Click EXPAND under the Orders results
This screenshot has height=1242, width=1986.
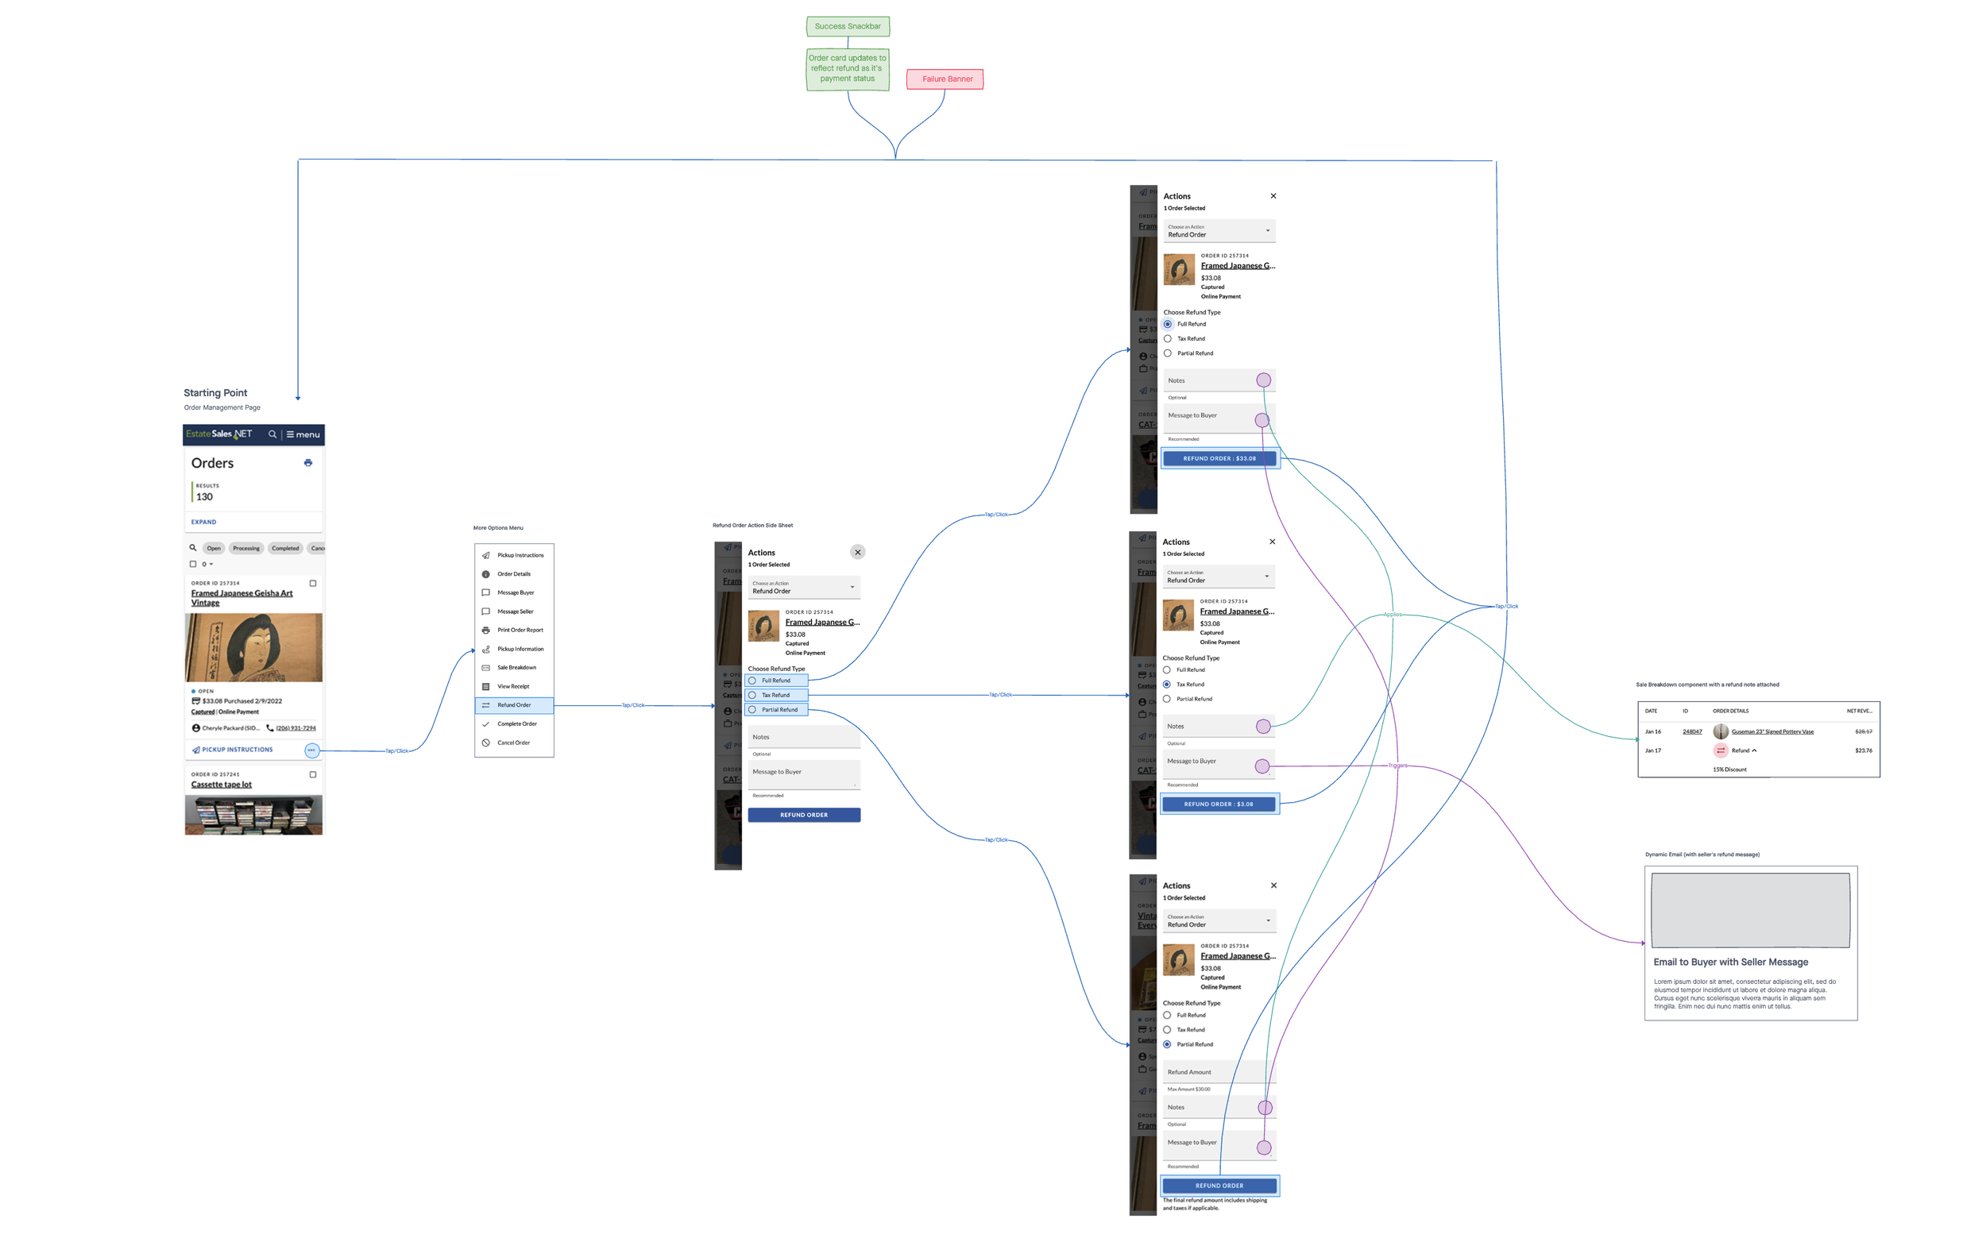pyautogui.click(x=204, y=522)
